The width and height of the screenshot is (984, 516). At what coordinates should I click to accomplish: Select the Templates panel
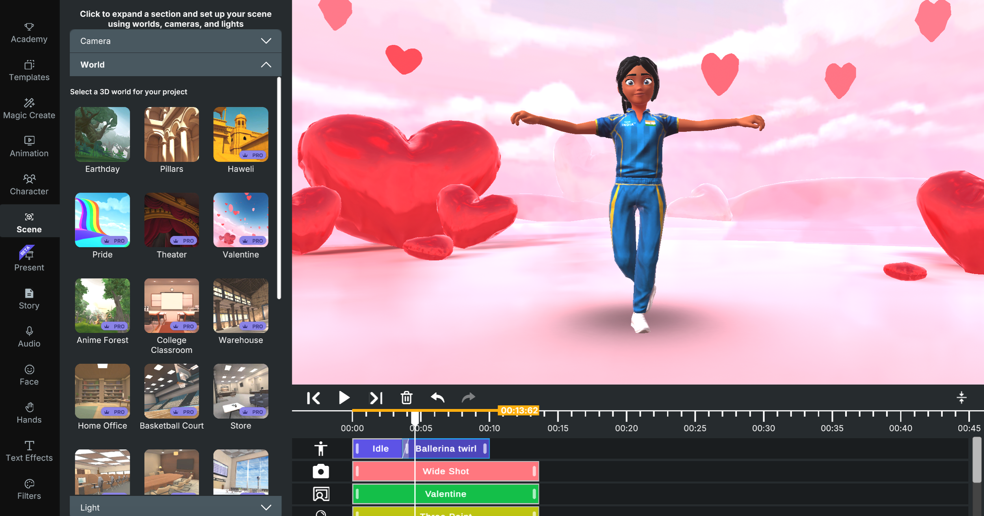29,71
